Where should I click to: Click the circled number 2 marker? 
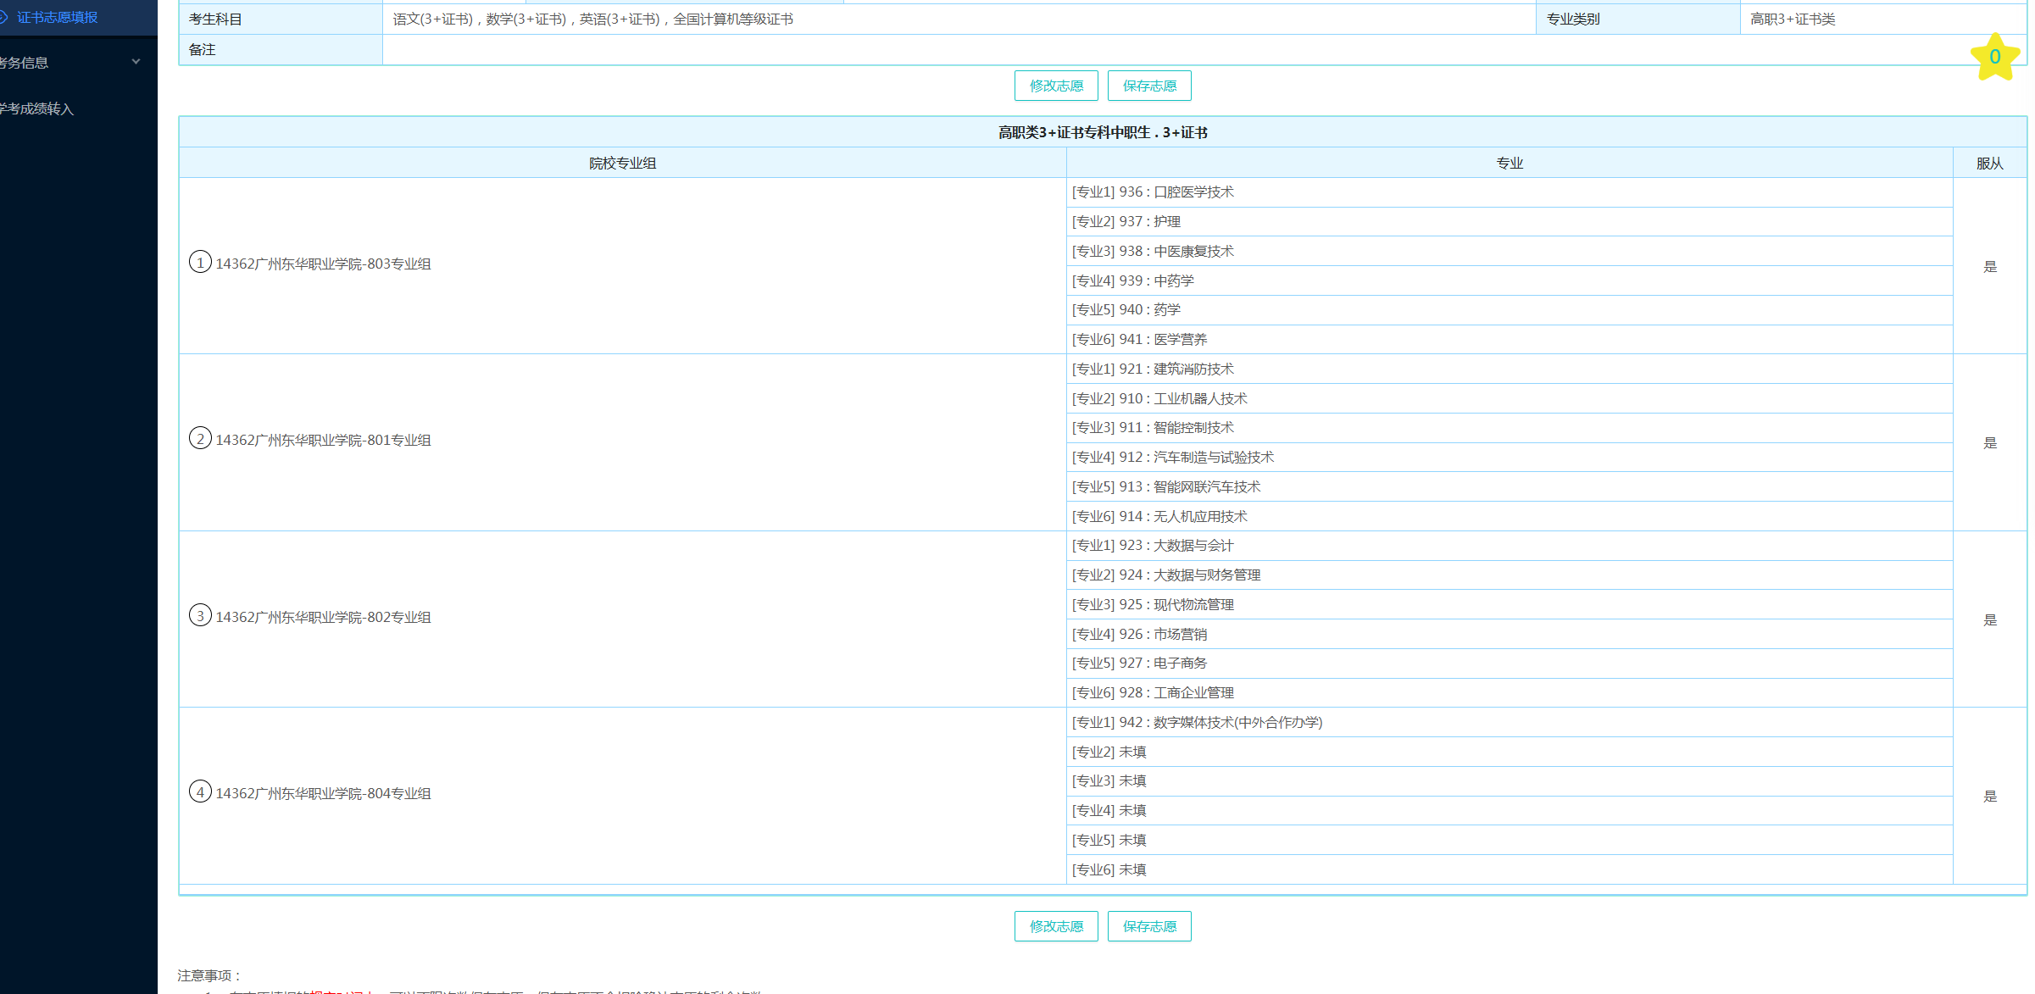tap(200, 438)
